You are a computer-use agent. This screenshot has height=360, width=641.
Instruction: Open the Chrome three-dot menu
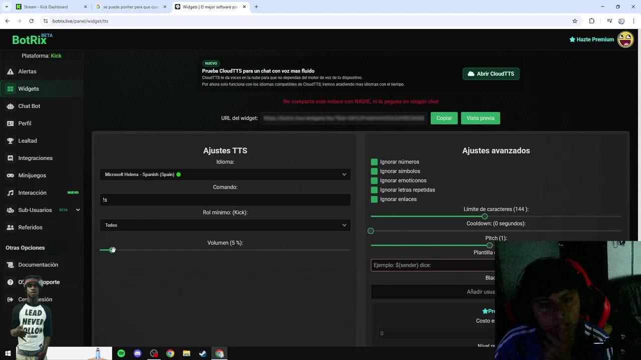click(x=634, y=21)
